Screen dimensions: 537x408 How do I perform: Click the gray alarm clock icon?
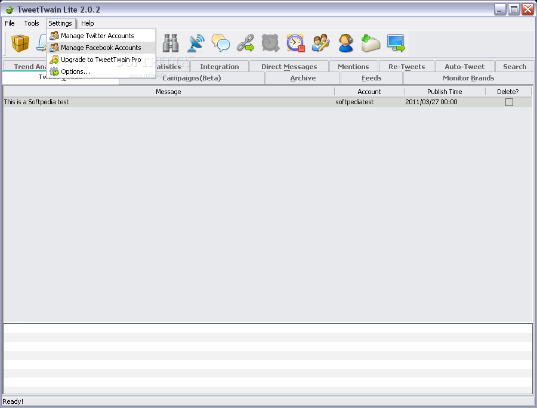click(x=270, y=43)
